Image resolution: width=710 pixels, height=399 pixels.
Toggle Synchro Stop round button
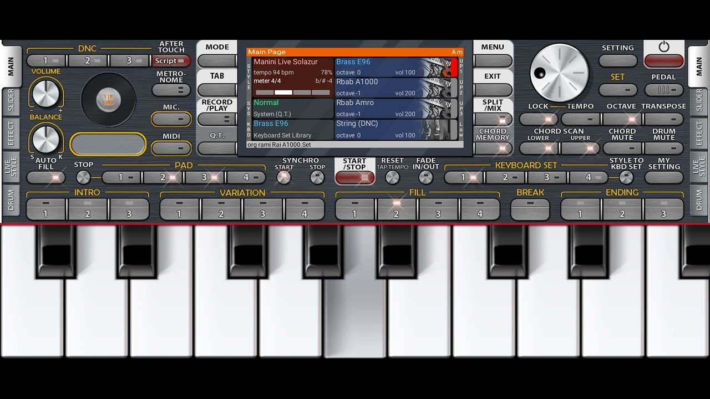(x=317, y=177)
